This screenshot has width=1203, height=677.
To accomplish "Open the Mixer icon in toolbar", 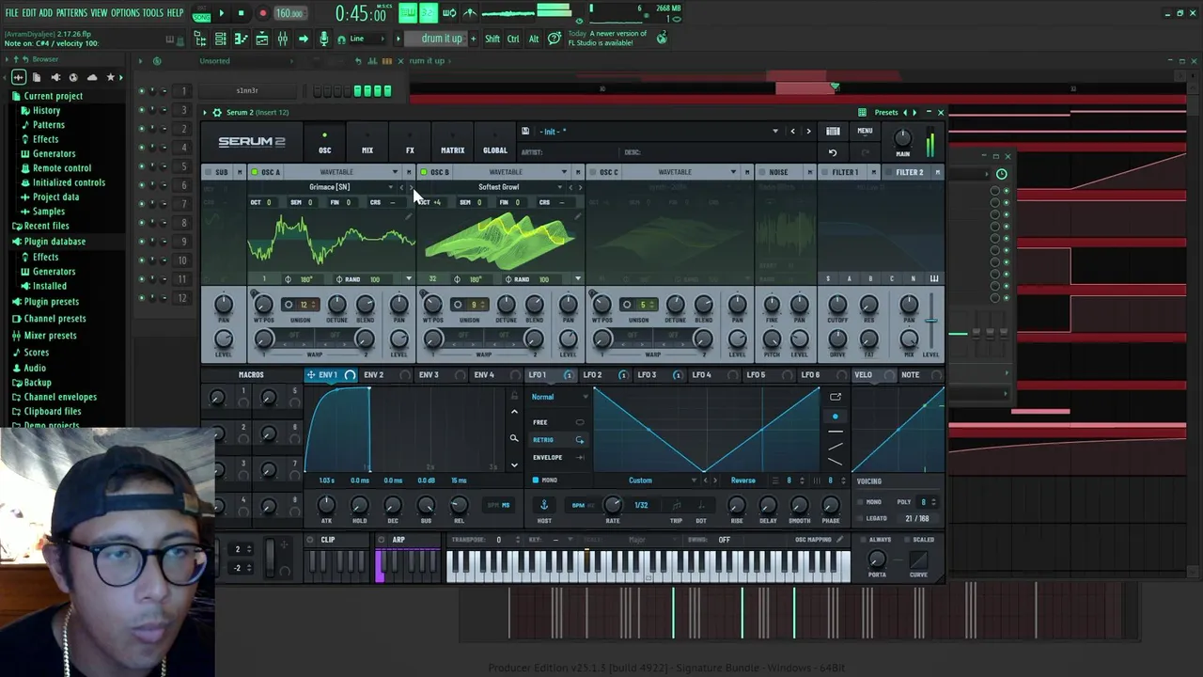I will point(282,39).
